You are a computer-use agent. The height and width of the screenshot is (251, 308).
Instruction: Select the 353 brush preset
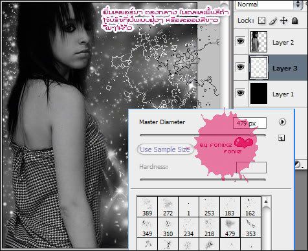250,227
